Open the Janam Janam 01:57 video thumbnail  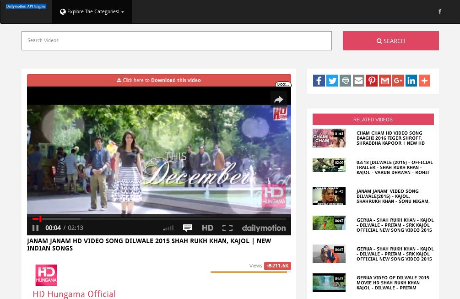(329, 196)
